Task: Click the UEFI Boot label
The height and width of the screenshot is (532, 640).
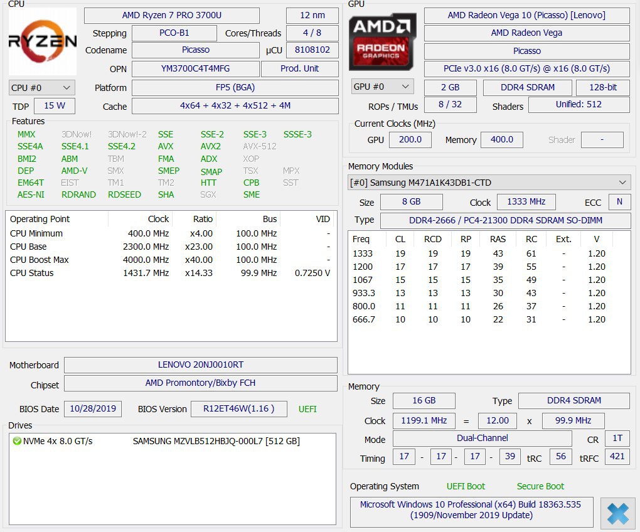Action: 466,486
